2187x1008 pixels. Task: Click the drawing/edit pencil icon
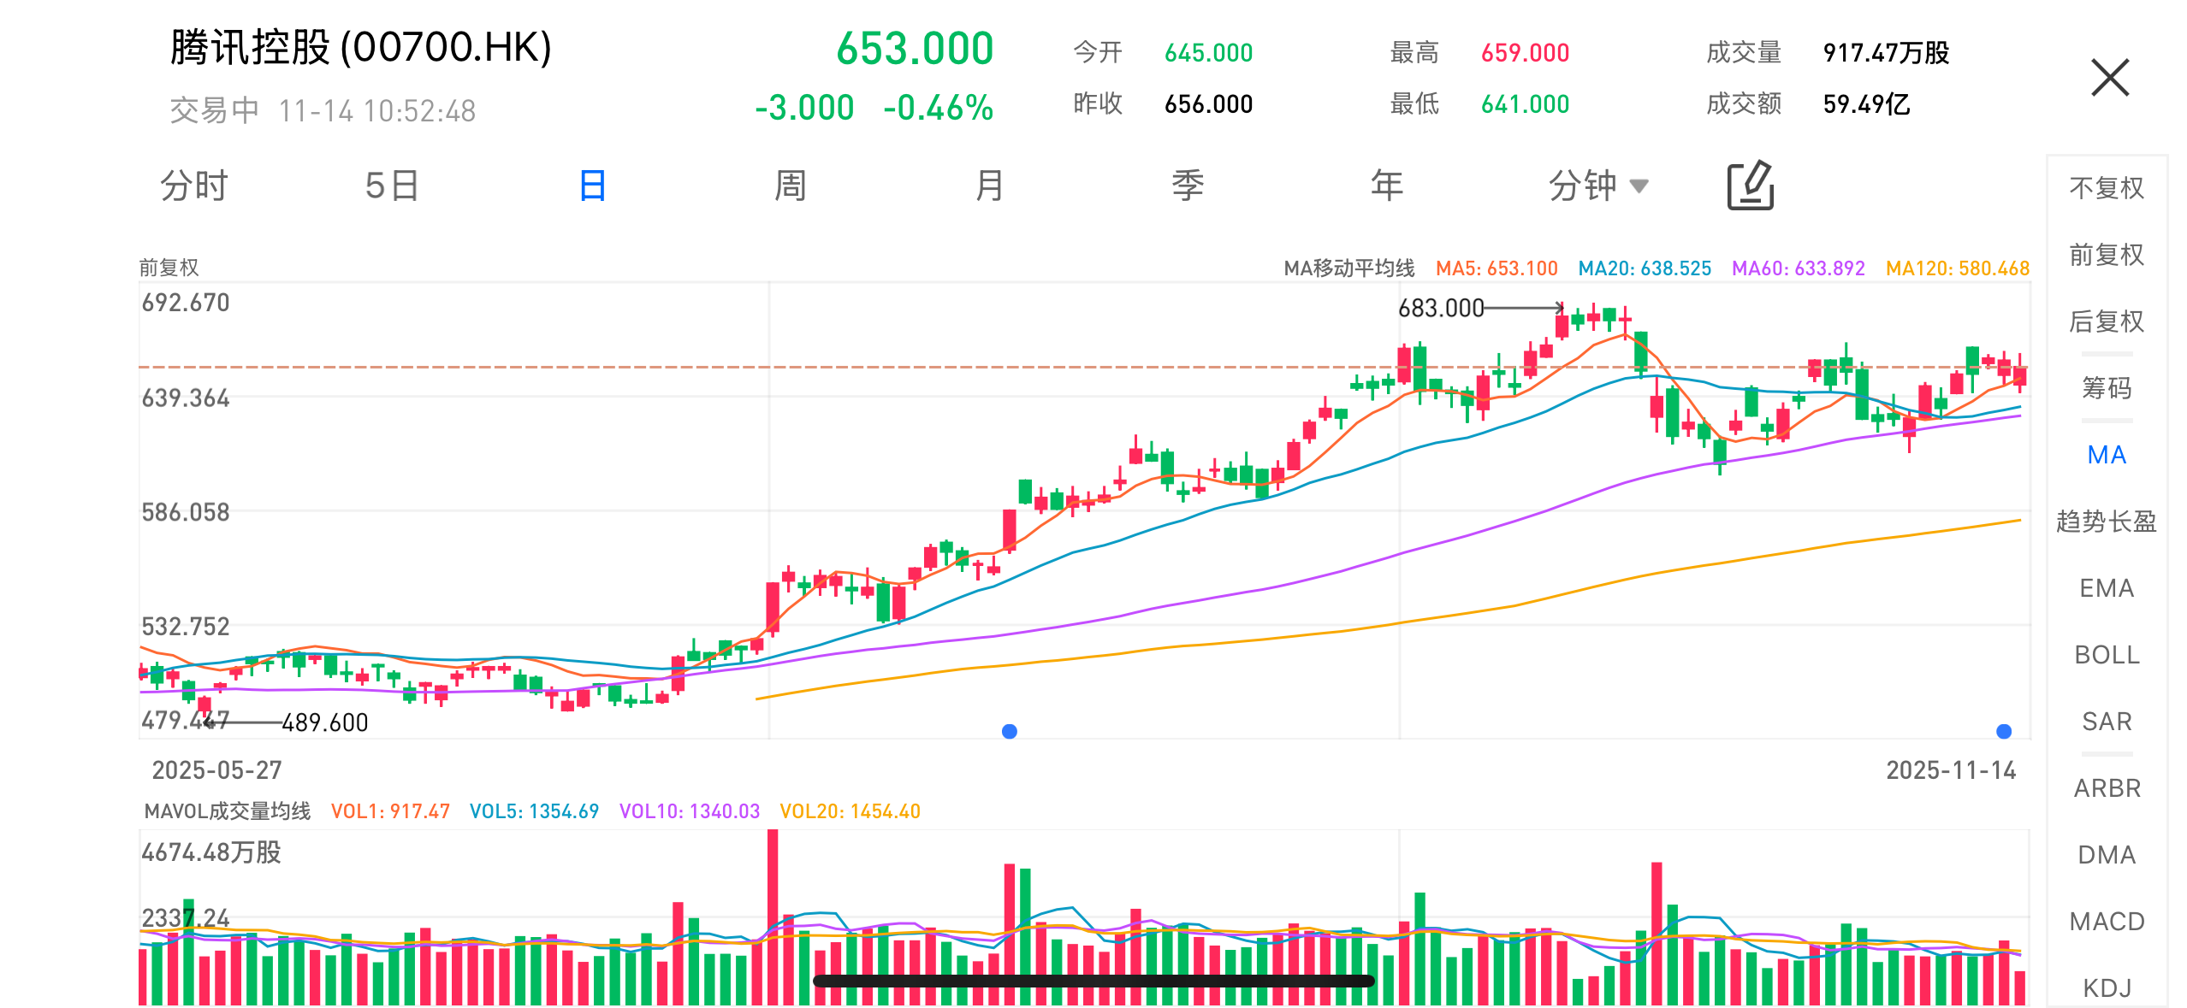click(x=1750, y=185)
